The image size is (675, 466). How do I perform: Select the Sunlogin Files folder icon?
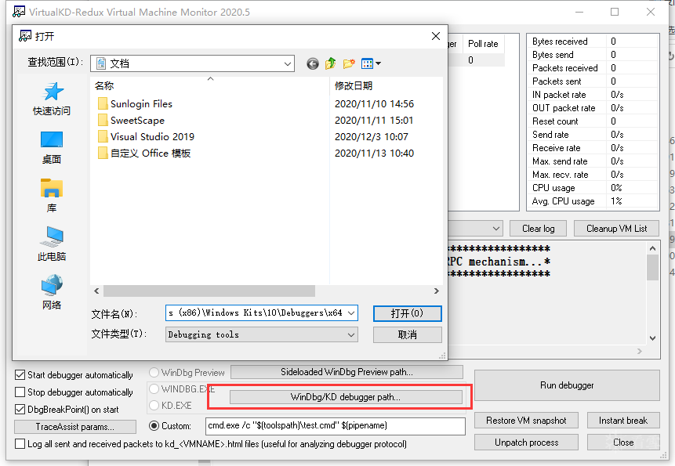click(x=103, y=104)
